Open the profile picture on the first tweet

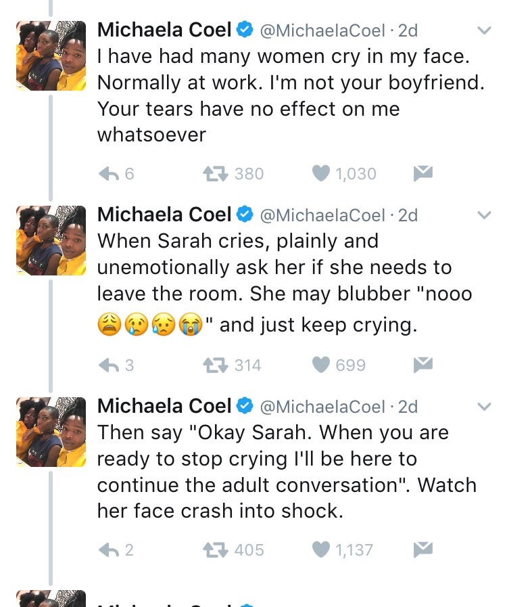point(51,55)
